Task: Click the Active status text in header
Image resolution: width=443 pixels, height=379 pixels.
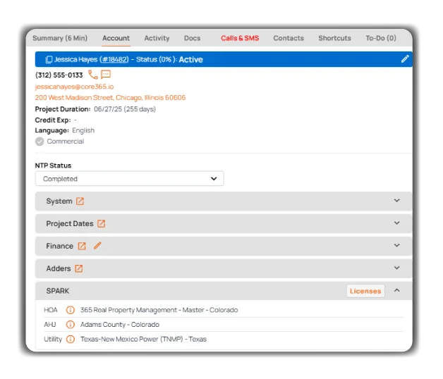Action: pyautogui.click(x=190, y=60)
